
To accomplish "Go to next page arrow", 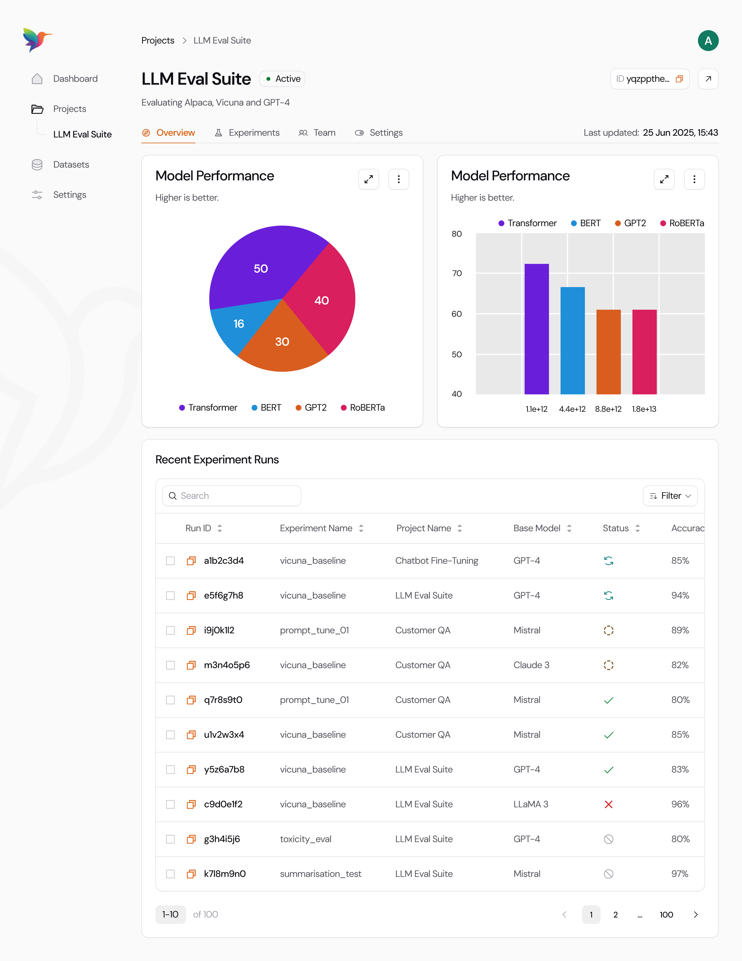I will click(695, 914).
